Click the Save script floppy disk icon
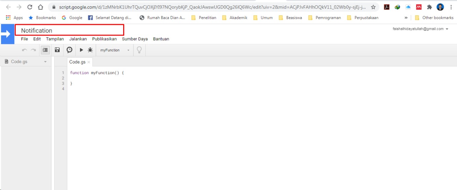Screen dimensions: 457x190 point(57,50)
